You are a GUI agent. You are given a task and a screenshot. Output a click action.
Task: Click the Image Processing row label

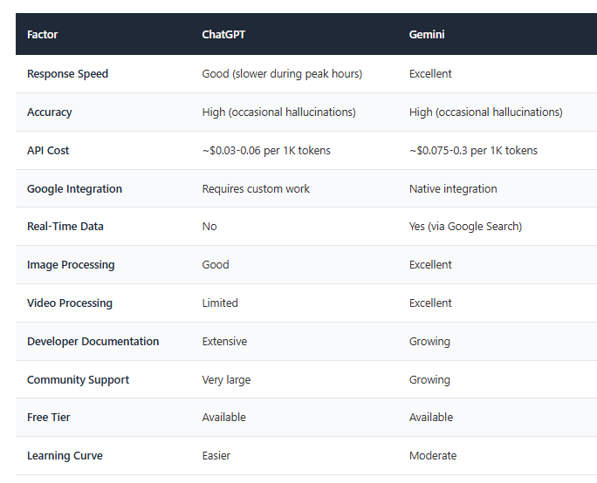click(x=71, y=265)
